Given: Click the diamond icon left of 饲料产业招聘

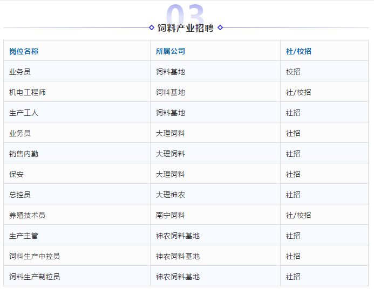Looking at the screenshot, I should 152,27.
